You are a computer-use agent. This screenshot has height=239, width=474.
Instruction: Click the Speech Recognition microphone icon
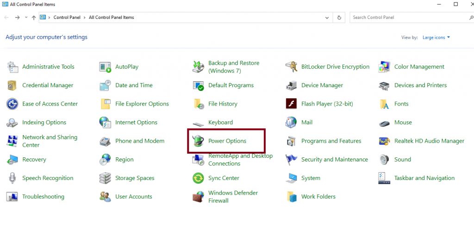(x=12, y=178)
